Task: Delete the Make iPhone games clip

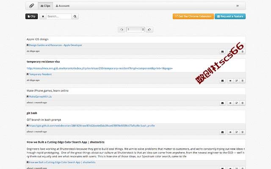Action: tap(243, 103)
